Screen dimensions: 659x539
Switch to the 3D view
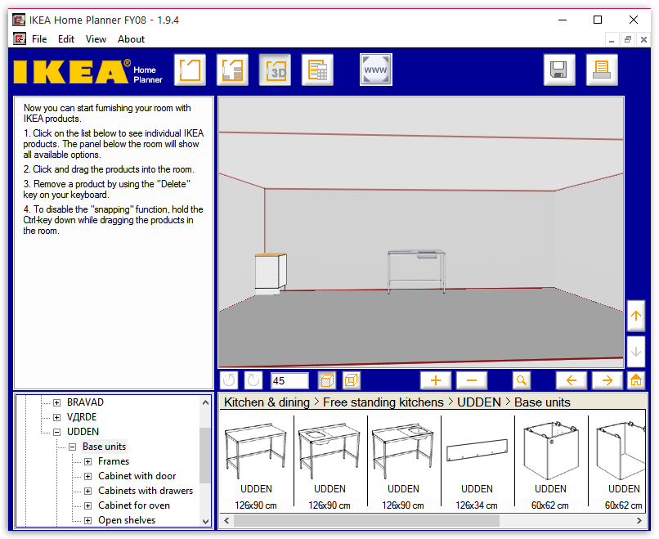click(275, 70)
